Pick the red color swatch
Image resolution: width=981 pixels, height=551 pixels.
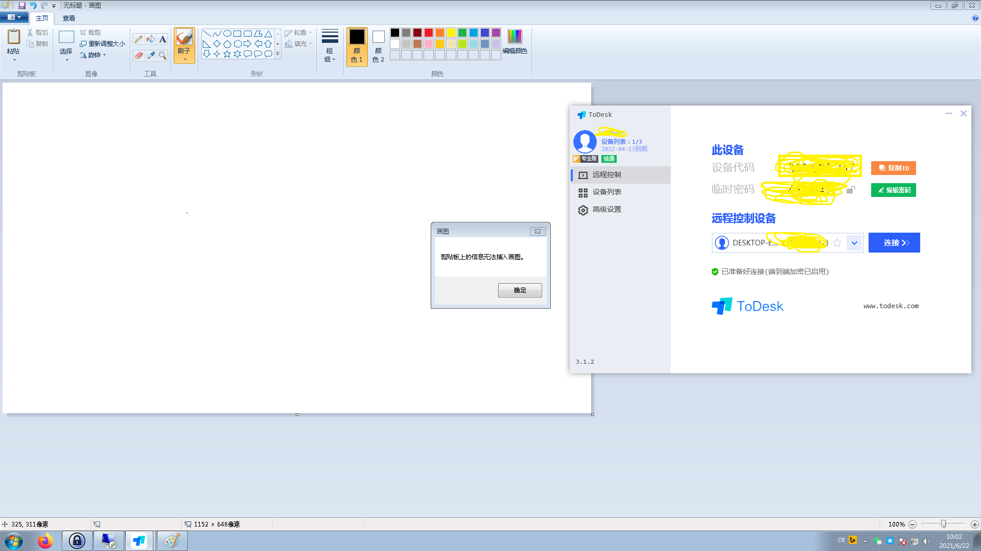[x=429, y=33]
